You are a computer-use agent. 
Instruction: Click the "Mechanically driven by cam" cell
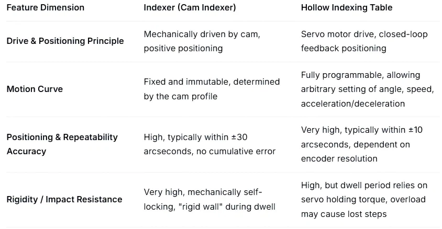(202, 41)
